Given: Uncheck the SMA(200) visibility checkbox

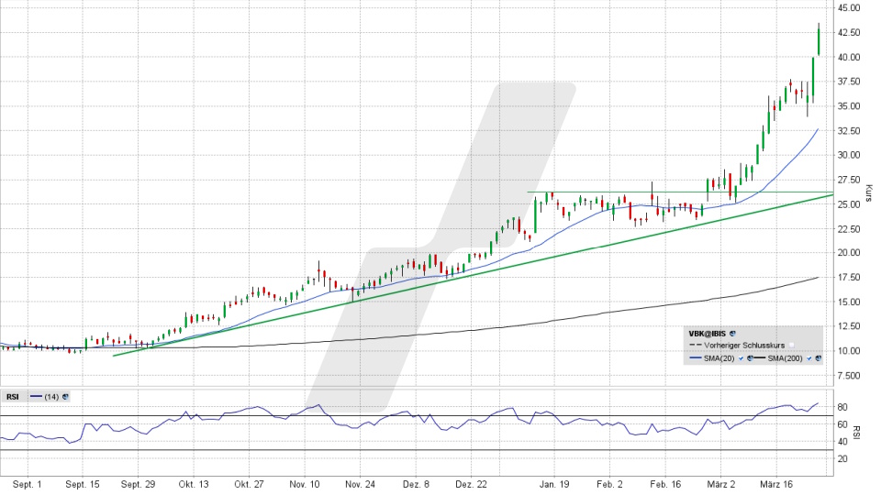Looking at the screenshot, I should pos(809,358).
